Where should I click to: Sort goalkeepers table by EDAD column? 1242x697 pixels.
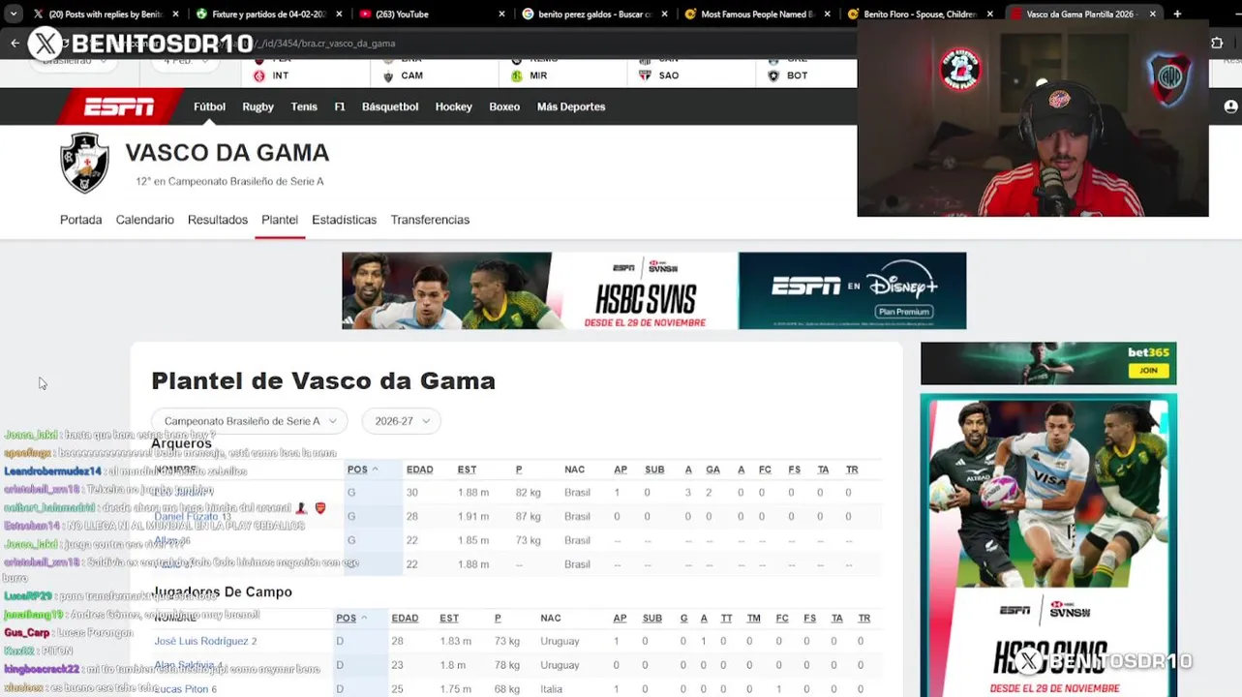[x=419, y=470]
